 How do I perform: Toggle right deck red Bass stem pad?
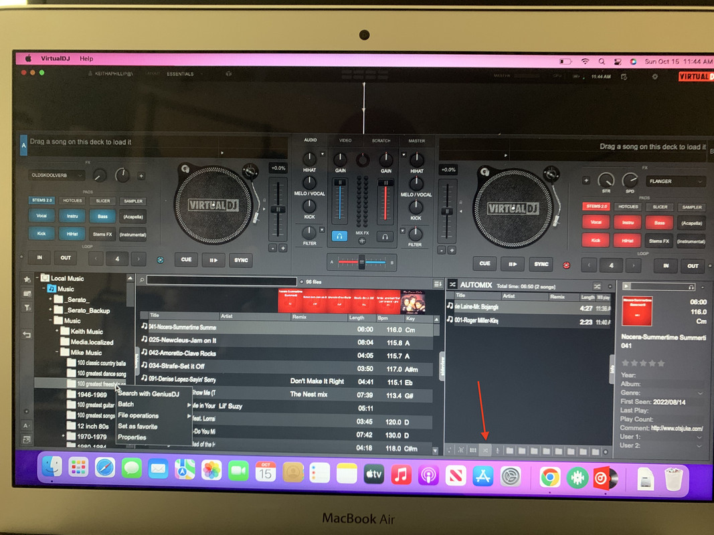coord(659,223)
